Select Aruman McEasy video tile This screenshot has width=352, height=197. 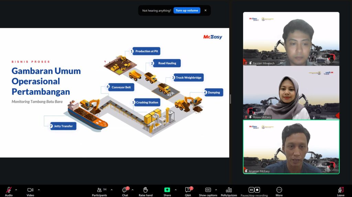point(291,147)
